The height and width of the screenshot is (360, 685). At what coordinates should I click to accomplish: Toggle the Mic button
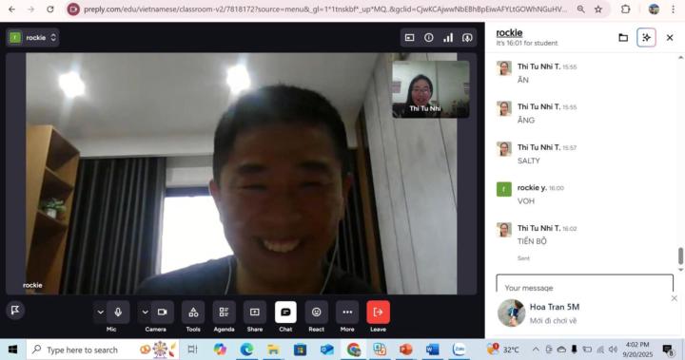[118, 312]
